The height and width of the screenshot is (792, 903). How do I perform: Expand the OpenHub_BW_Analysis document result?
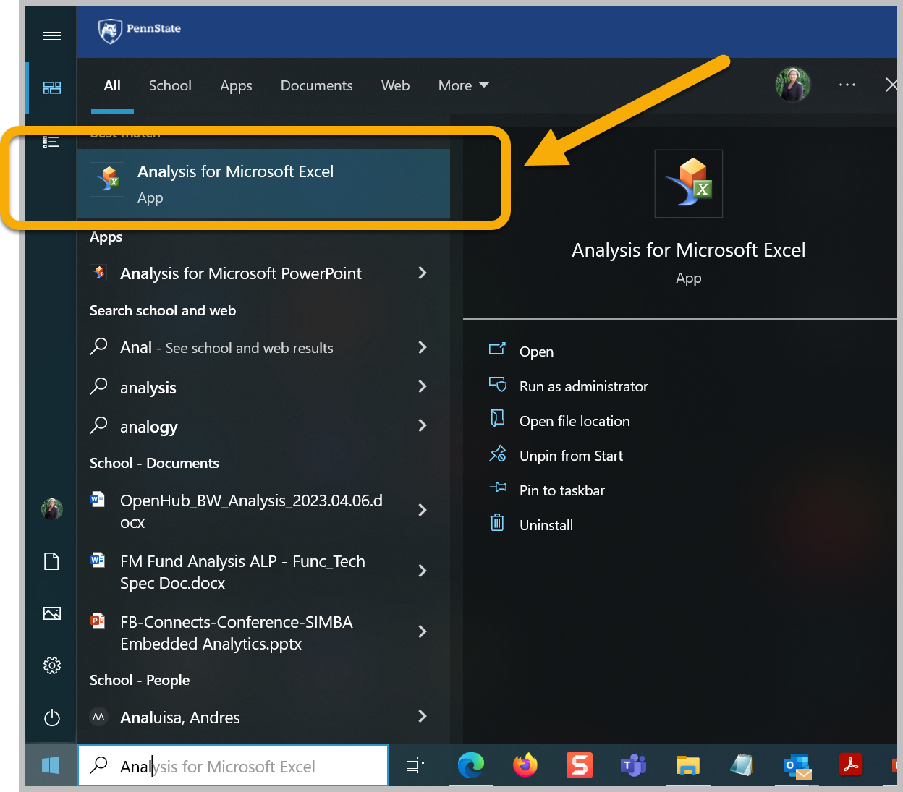tap(423, 510)
